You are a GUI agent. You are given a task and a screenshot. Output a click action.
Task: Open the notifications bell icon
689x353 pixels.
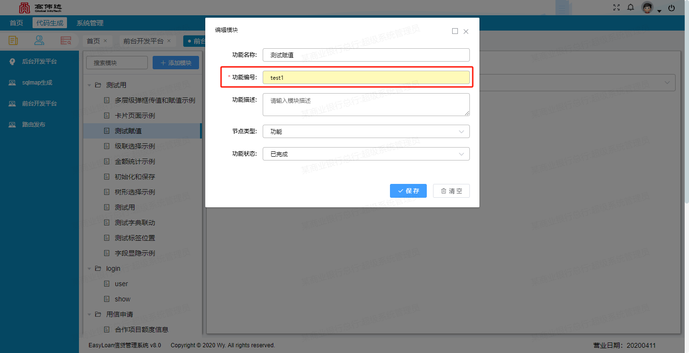tap(631, 7)
